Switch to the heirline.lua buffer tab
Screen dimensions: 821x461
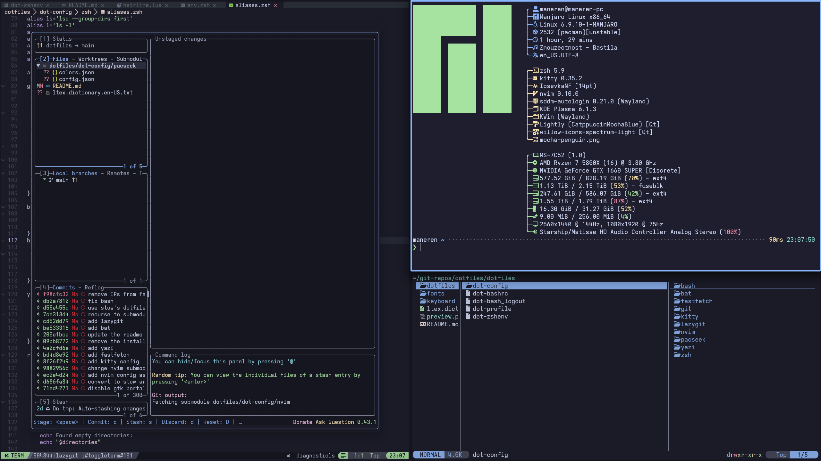tap(142, 5)
